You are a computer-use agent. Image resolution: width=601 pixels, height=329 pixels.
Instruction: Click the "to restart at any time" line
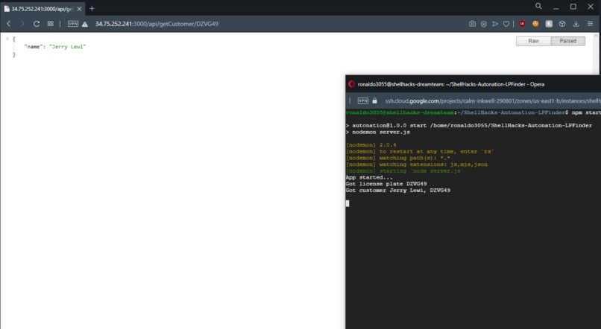coord(420,152)
